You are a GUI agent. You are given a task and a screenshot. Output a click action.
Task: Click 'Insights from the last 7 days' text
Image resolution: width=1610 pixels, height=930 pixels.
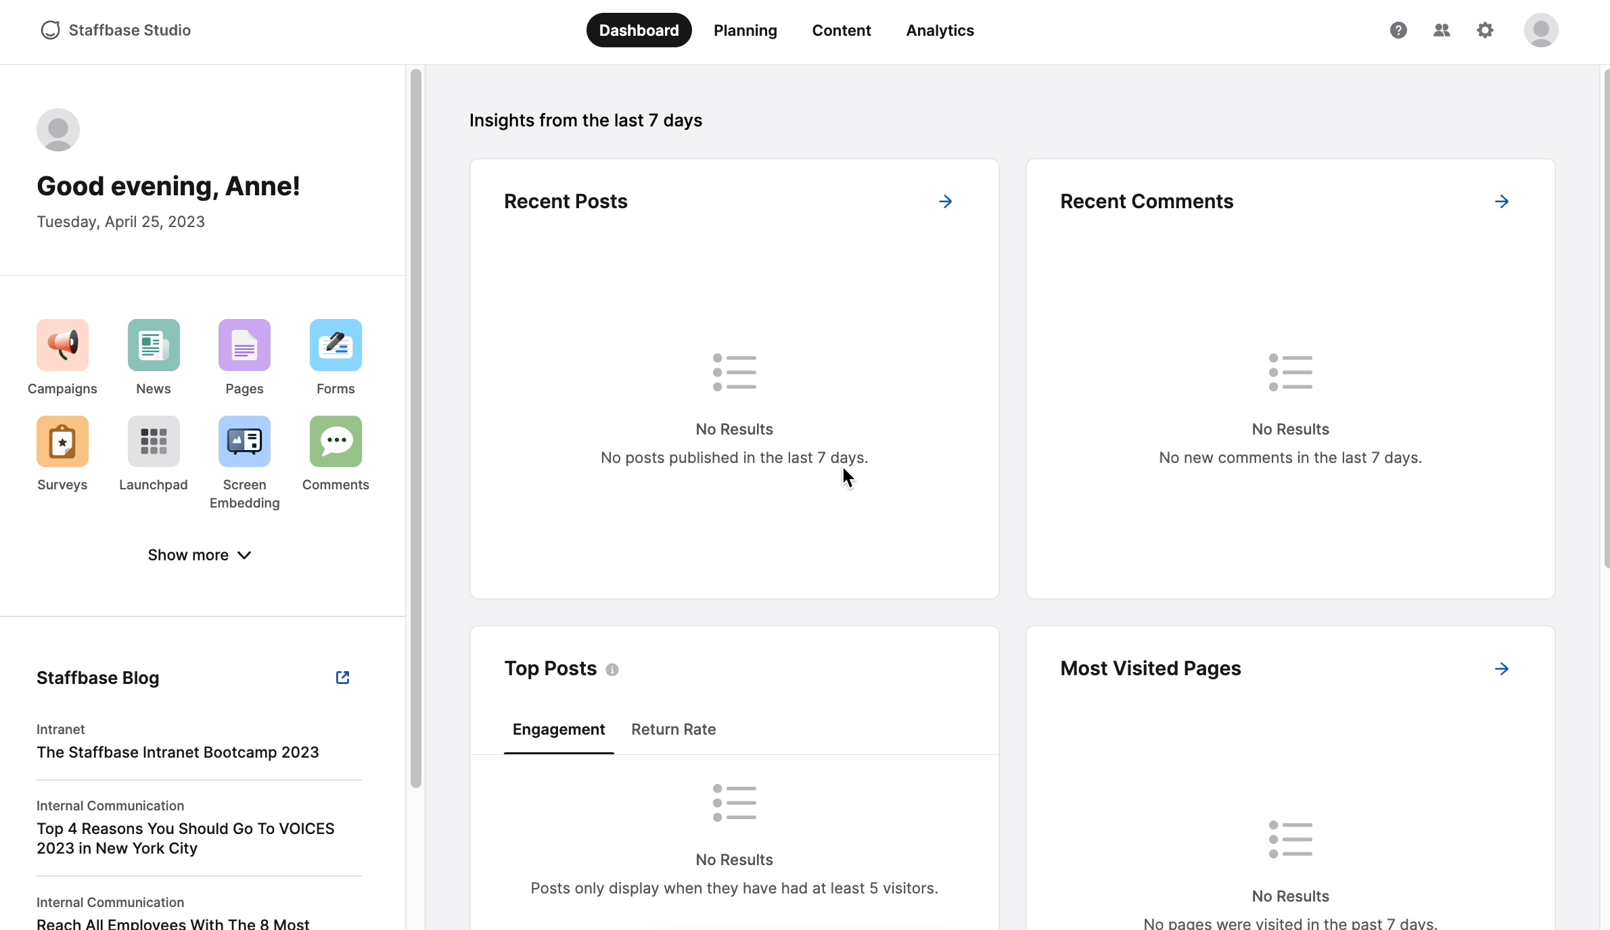586,120
